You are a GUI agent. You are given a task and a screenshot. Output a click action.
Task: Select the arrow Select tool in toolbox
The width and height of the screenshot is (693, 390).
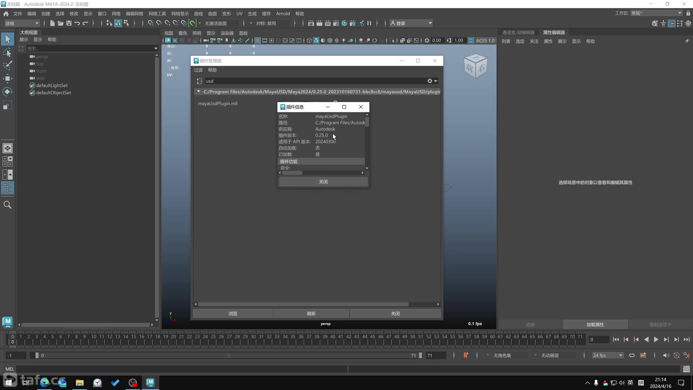point(8,39)
